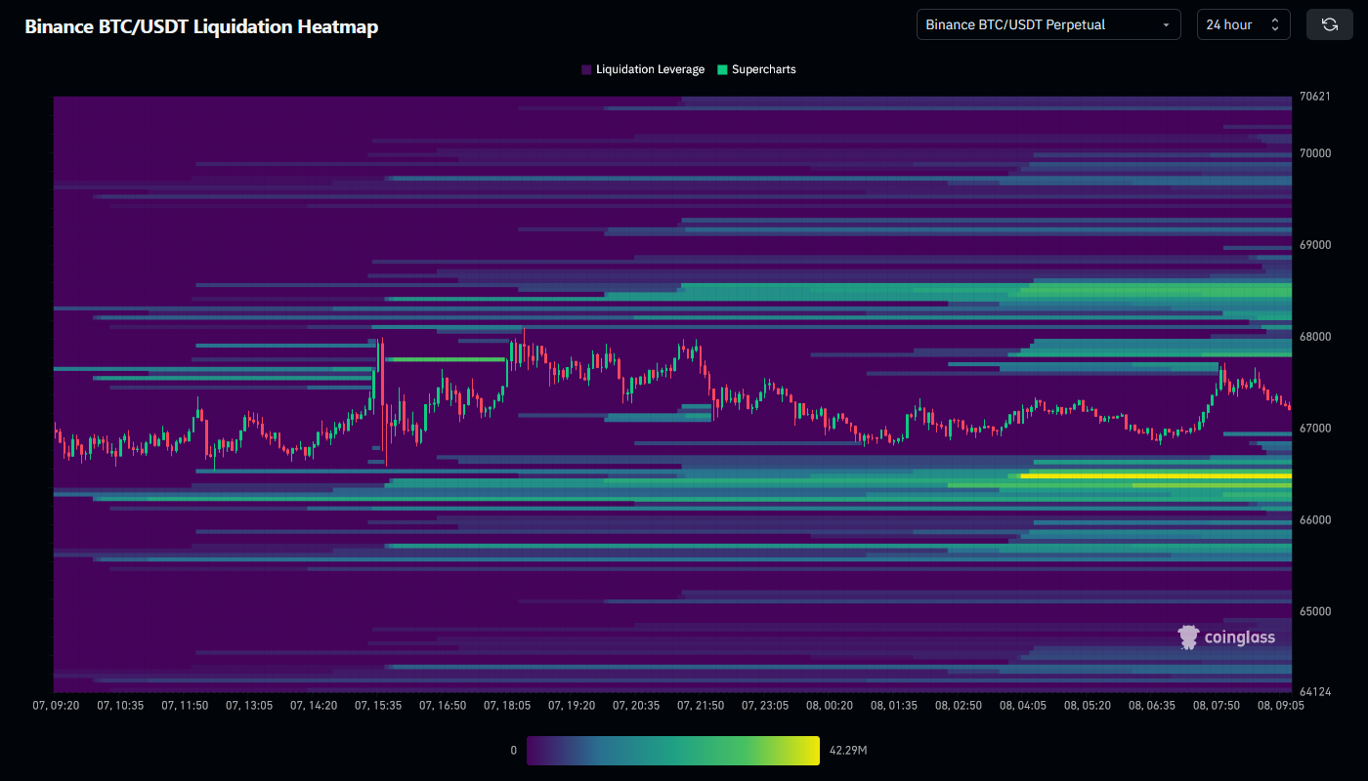
Task: Click the 07, 10:35 time axis label
Action: coord(118,705)
